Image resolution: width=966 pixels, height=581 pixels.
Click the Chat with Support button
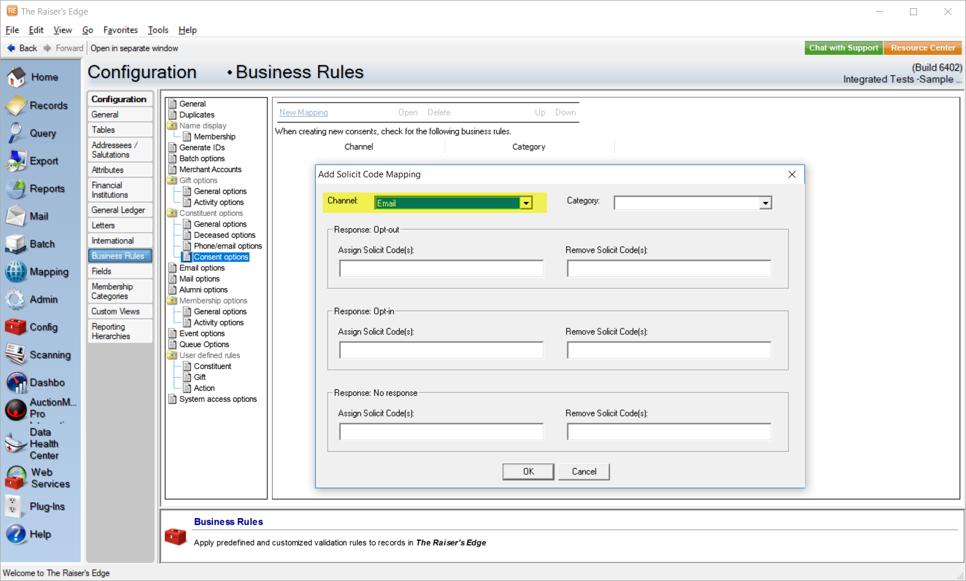(843, 48)
